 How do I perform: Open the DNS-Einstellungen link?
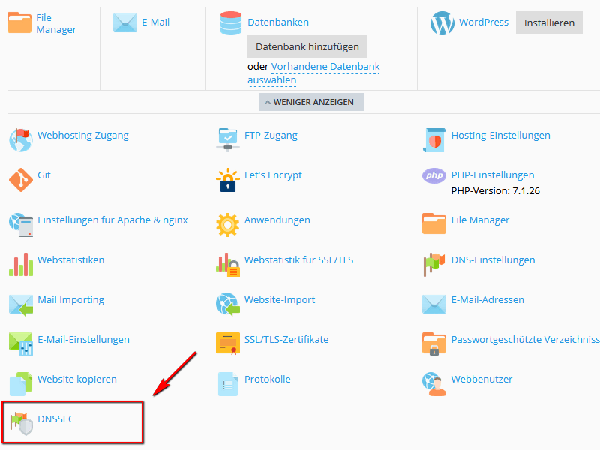[493, 260]
